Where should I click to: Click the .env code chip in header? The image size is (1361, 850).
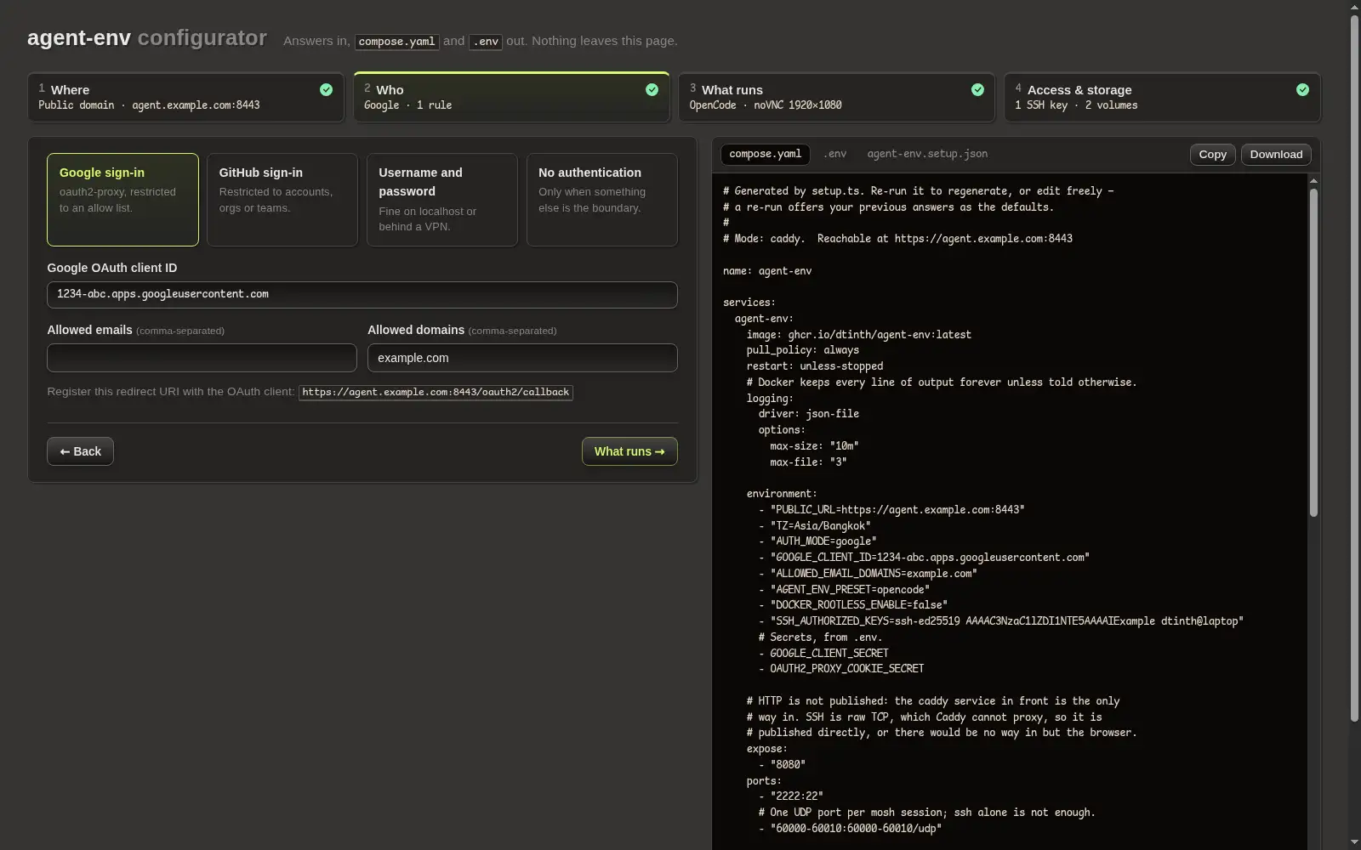(x=486, y=42)
